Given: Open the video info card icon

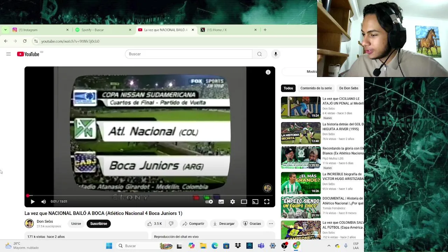Looking at the screenshot, I should pos(268,72).
